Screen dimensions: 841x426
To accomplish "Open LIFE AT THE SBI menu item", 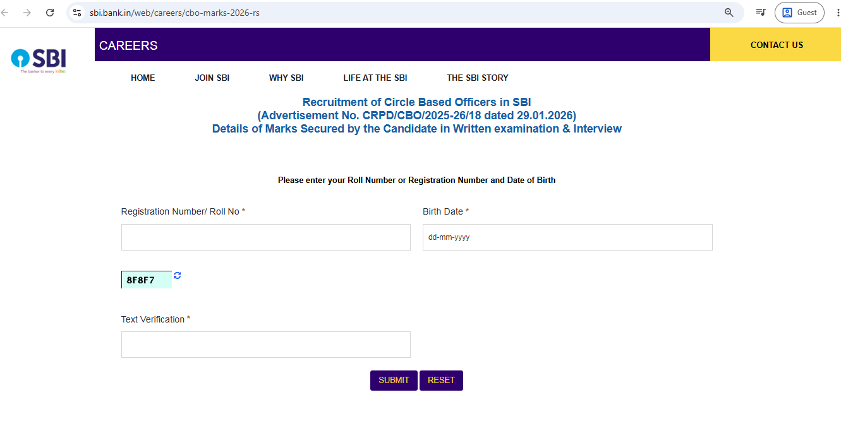I will pos(375,78).
